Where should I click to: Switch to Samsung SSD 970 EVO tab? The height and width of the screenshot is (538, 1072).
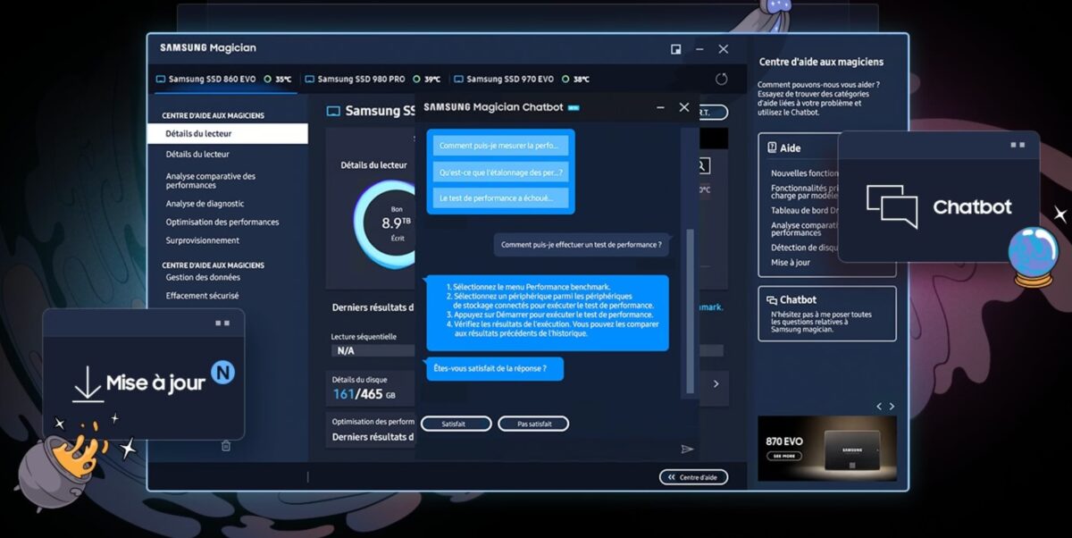(x=520, y=79)
